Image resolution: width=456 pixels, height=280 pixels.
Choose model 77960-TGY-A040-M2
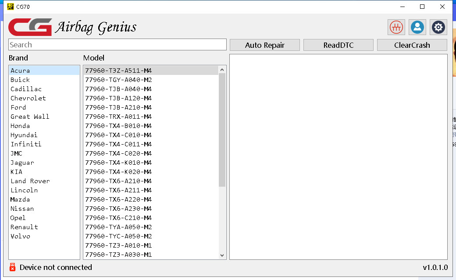coord(118,80)
